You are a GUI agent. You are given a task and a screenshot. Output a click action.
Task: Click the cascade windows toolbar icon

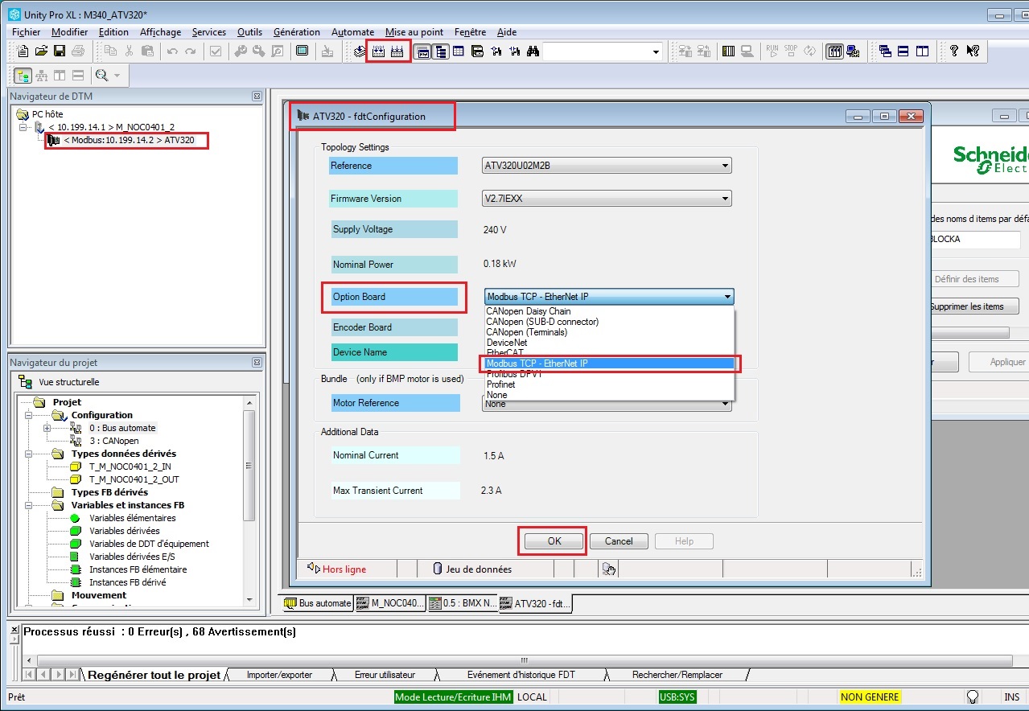(886, 51)
